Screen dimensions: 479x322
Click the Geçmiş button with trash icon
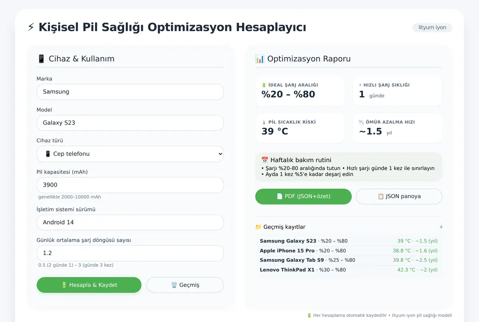tap(185, 285)
